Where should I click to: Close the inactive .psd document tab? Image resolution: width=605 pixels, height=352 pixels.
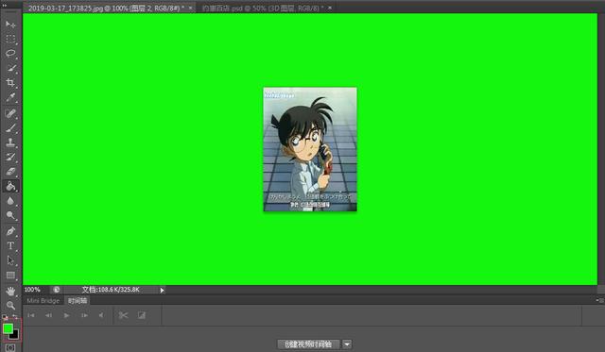coord(330,8)
